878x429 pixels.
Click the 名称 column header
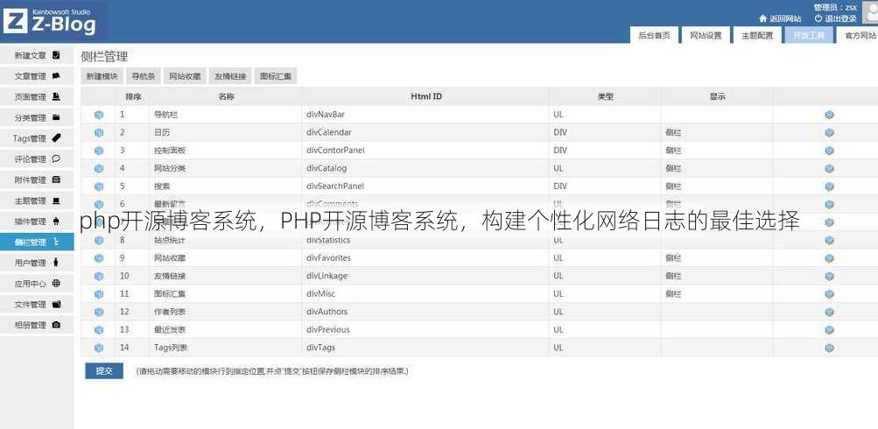226,96
